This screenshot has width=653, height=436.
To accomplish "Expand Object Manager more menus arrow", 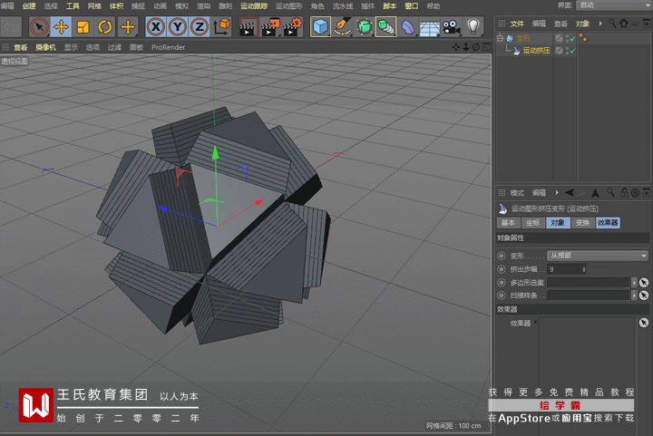I will coord(600,24).
